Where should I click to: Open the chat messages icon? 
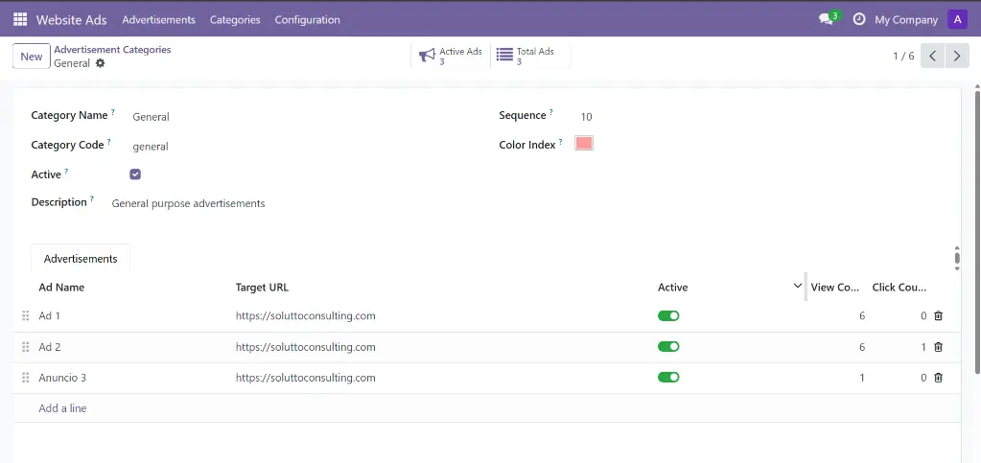(x=826, y=19)
